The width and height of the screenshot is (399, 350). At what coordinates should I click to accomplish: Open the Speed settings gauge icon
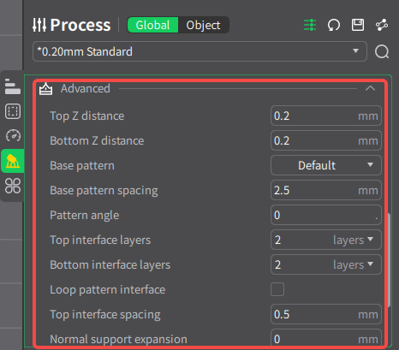(x=13, y=135)
